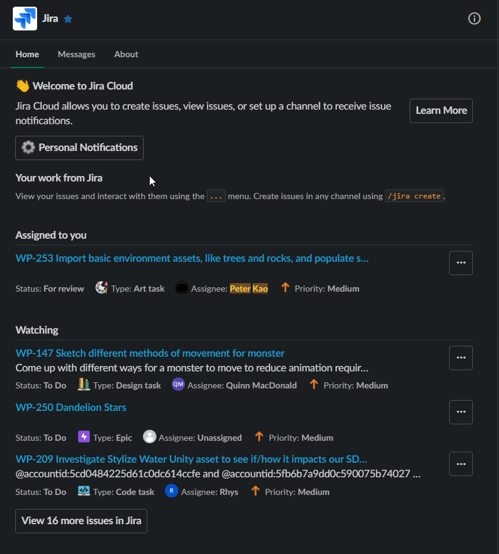Image resolution: width=499 pixels, height=554 pixels.
Task: Click View 16 more issues in Jira
Action: [x=81, y=521]
